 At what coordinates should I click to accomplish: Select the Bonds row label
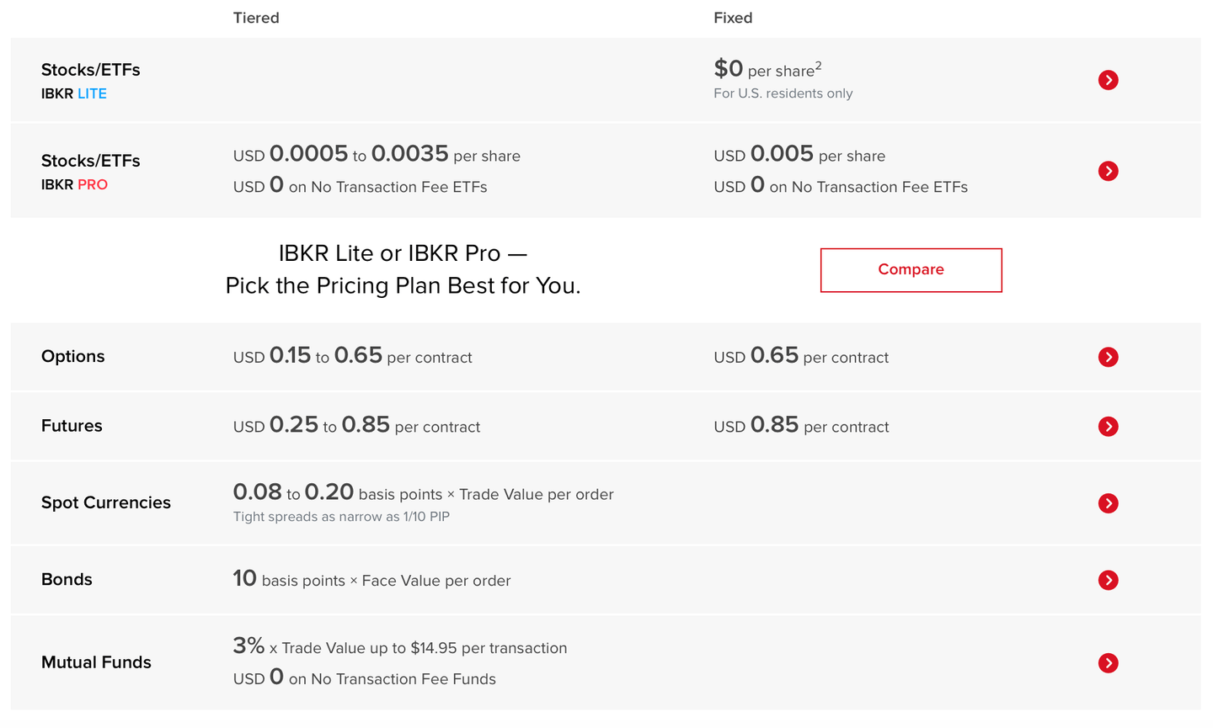67,579
